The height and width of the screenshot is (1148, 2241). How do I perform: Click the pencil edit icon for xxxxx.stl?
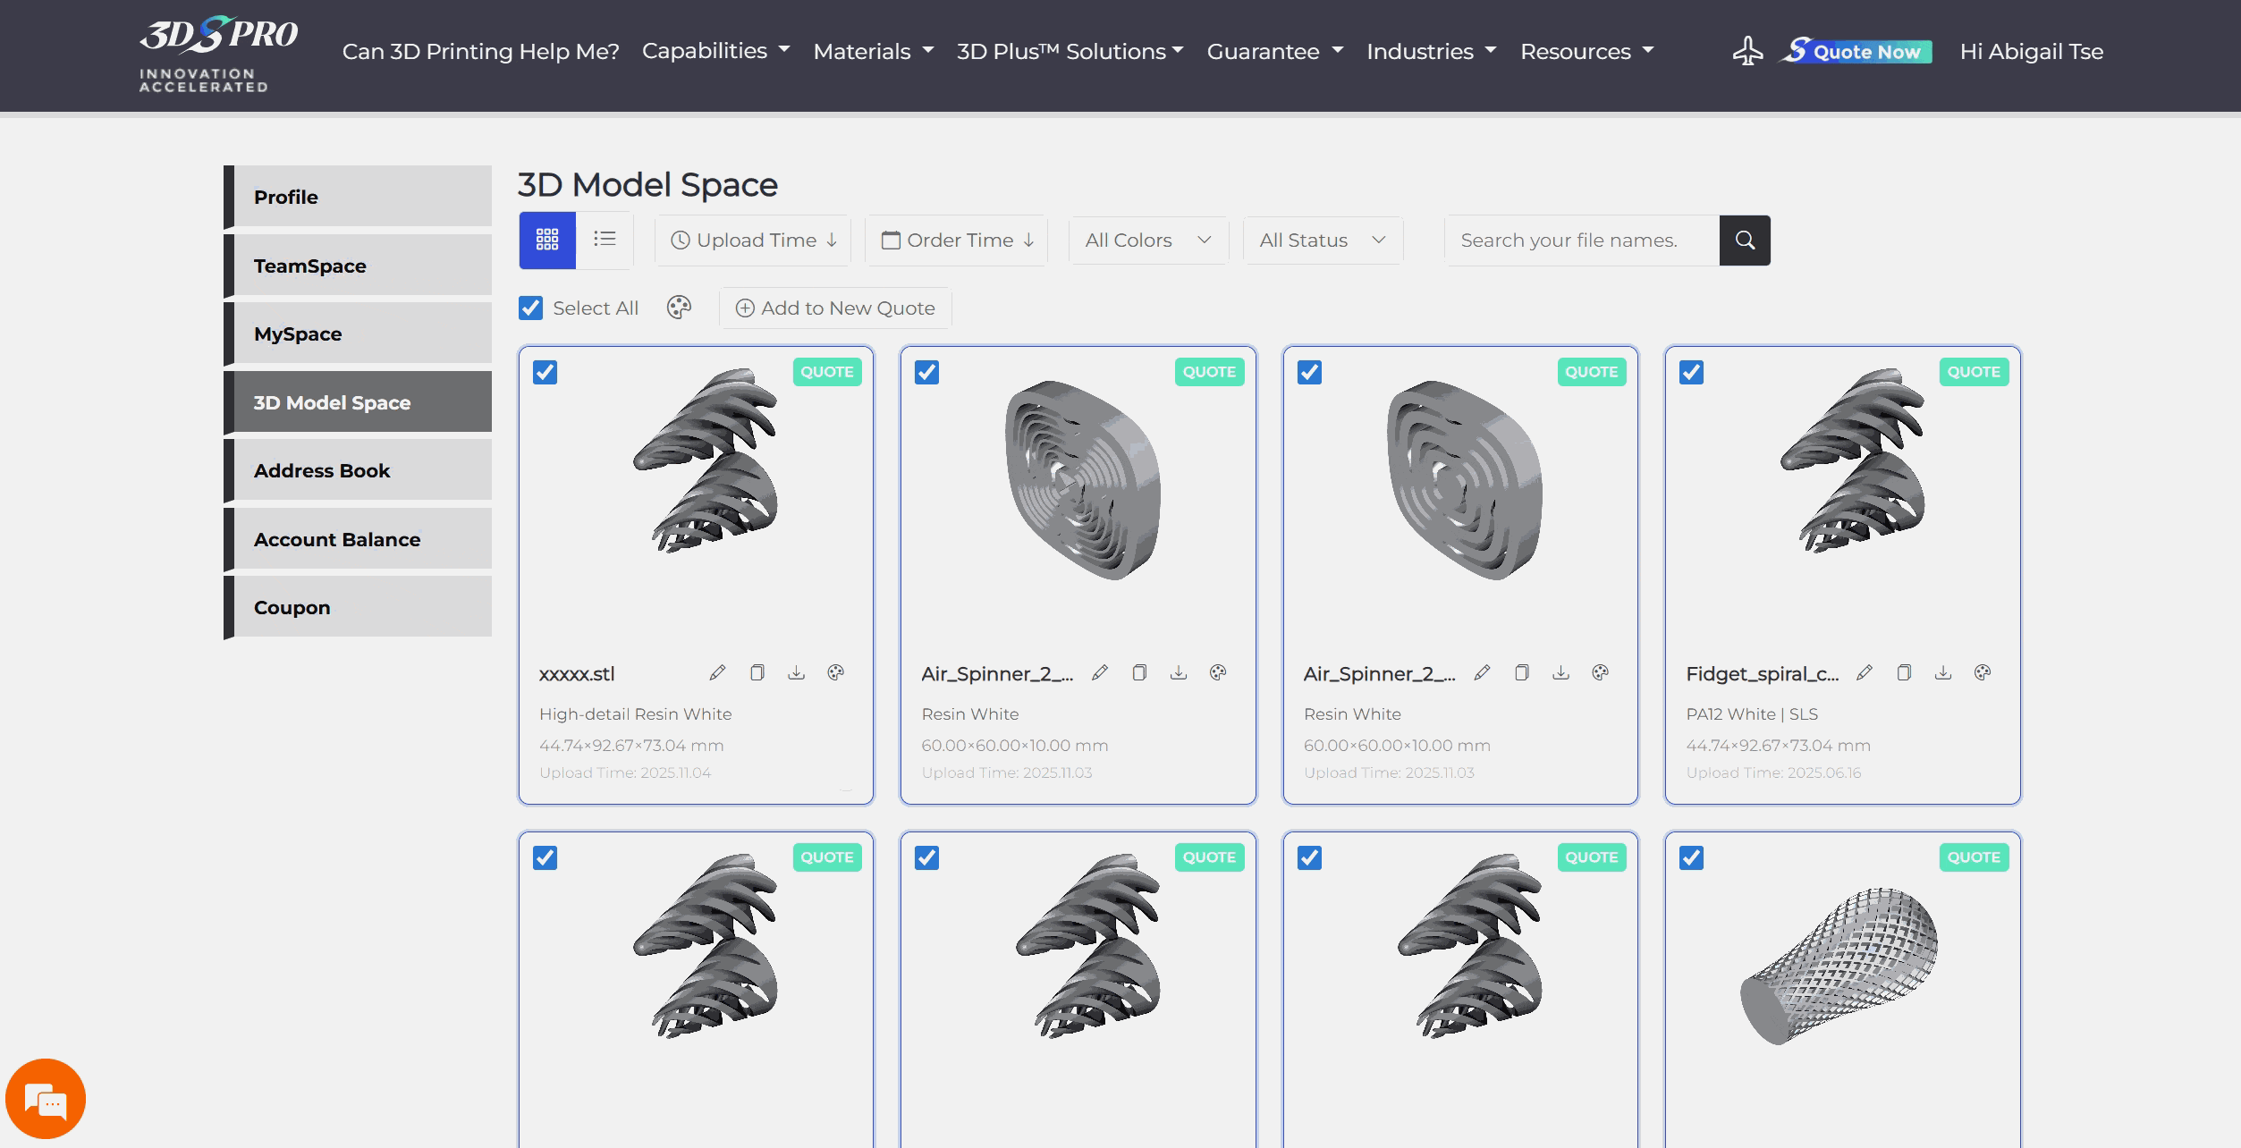[x=717, y=672]
